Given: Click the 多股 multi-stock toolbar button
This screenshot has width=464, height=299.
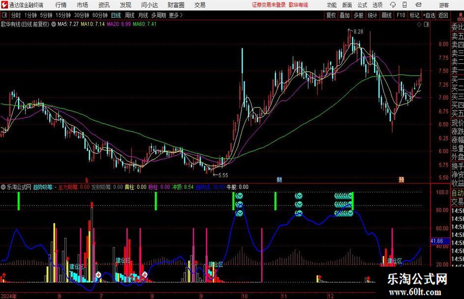Looking at the screenshot, I should tap(358, 15).
